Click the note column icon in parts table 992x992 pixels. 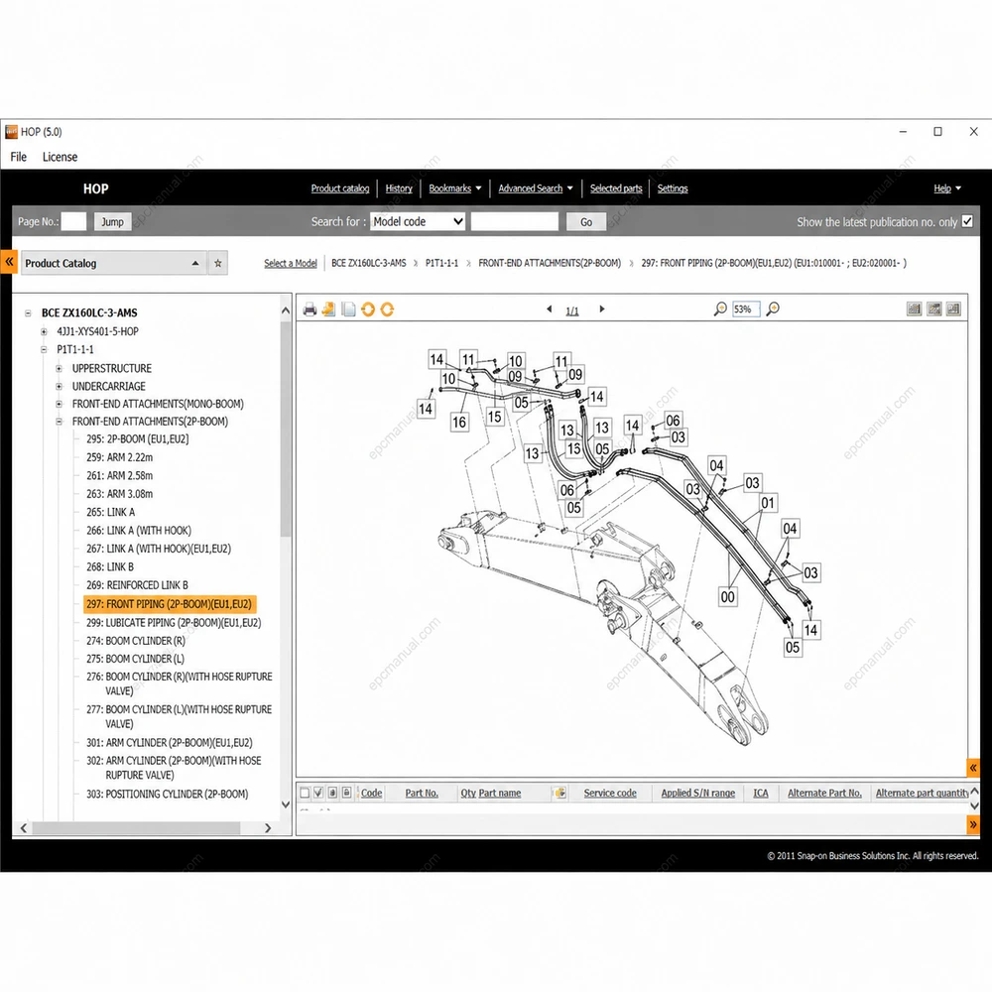pyautogui.click(x=332, y=793)
